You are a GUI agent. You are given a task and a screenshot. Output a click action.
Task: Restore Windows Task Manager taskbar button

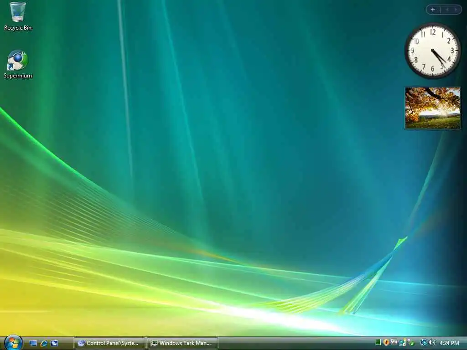click(182, 343)
